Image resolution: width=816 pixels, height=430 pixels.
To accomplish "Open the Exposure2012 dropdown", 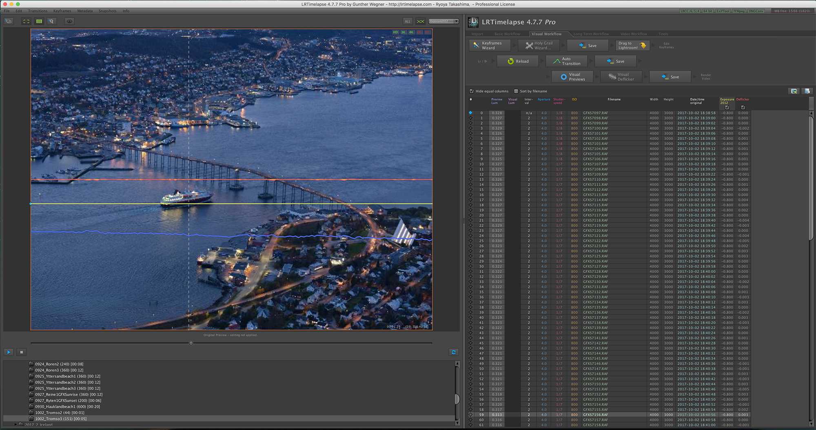I will (x=444, y=21).
